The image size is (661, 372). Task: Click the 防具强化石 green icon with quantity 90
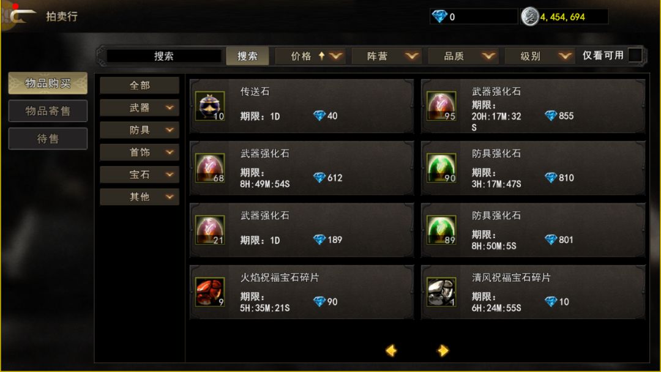pos(441,168)
